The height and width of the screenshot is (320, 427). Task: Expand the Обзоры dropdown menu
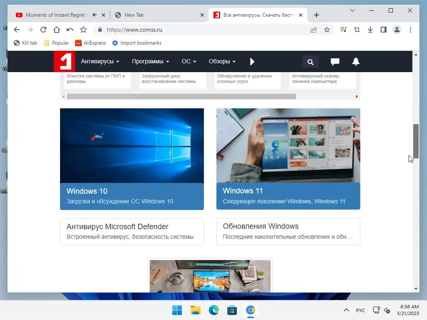tap(222, 61)
